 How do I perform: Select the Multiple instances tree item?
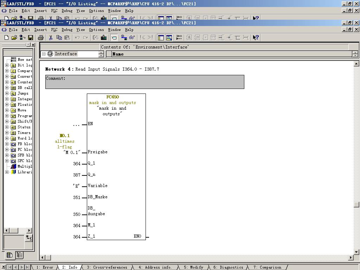pos(21,166)
